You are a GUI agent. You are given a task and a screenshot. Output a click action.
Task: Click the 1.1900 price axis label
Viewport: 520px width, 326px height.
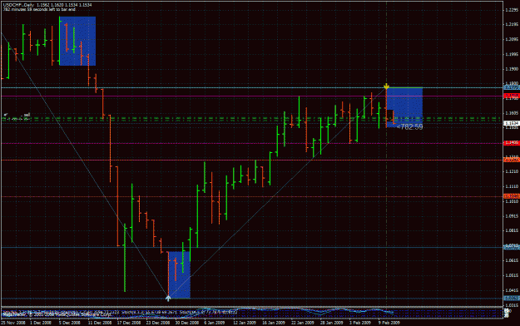click(x=512, y=69)
